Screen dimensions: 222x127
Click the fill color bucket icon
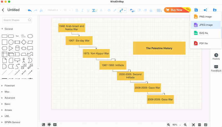(109, 10)
